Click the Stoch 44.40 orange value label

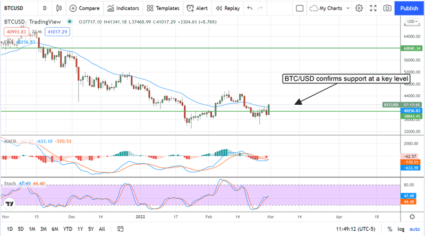coord(408,202)
